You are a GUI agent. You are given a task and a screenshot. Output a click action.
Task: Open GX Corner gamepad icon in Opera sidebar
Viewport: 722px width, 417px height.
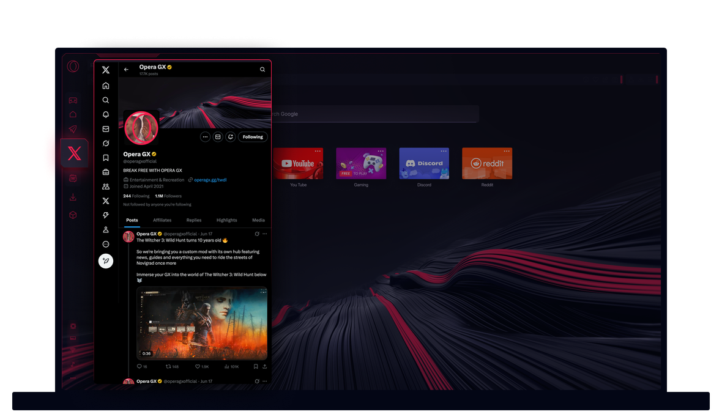[73, 100]
